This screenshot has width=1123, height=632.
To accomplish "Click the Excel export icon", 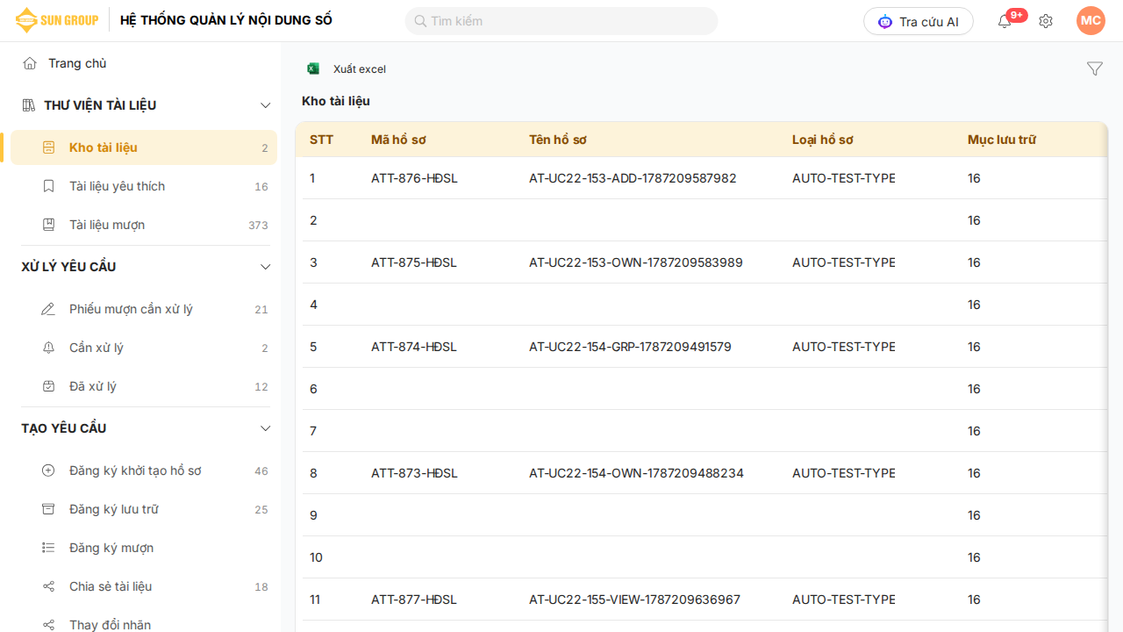I will pyautogui.click(x=313, y=68).
